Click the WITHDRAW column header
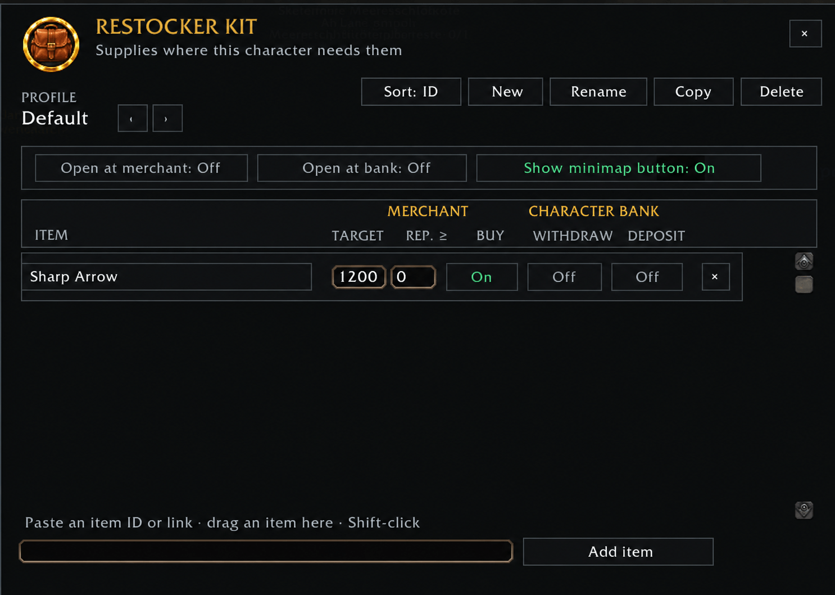The image size is (835, 595). tap(573, 236)
